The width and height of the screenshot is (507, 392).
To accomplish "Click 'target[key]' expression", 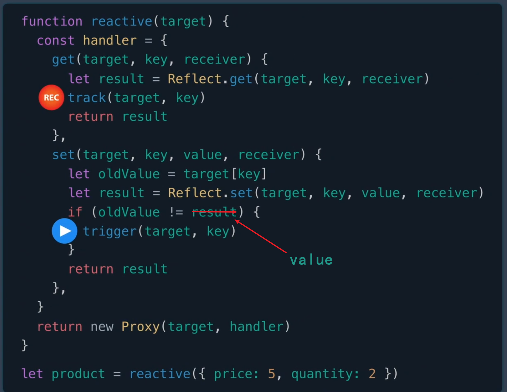I will tap(225, 174).
